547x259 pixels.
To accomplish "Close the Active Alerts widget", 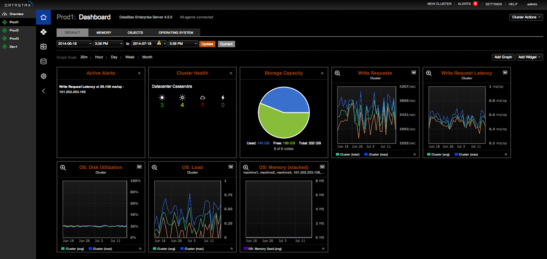I will coord(139,73).
